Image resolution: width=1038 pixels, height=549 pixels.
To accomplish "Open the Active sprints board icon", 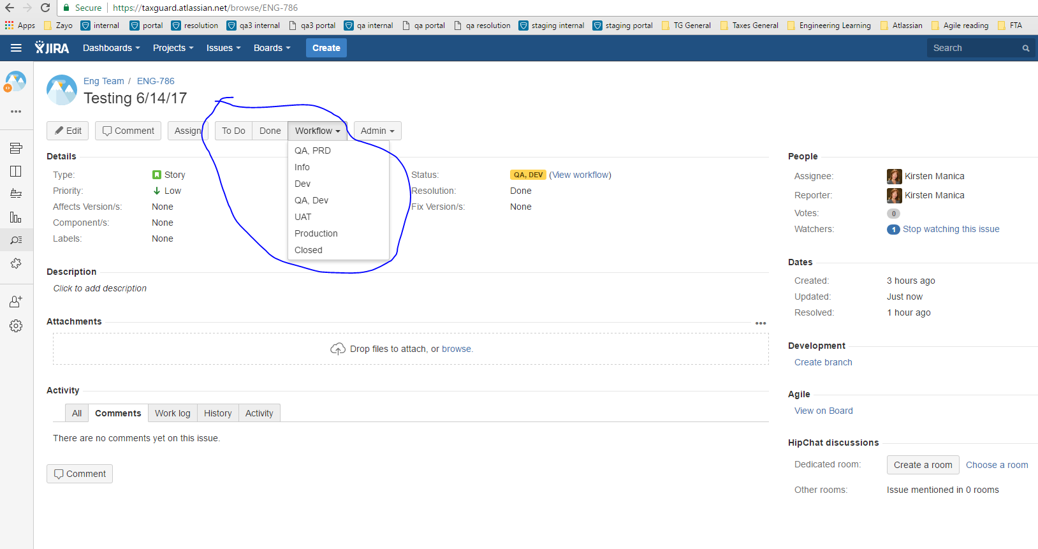I will (16, 171).
